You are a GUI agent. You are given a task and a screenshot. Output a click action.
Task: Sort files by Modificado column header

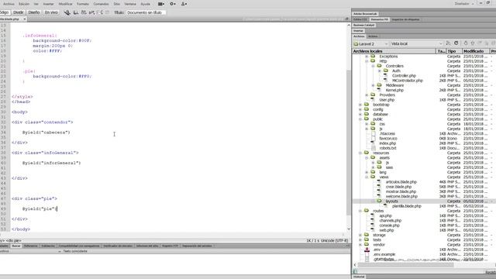476,51
